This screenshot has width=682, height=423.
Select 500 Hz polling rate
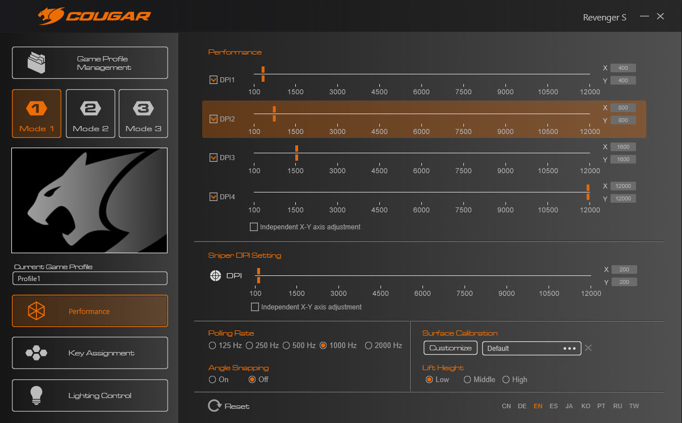coord(286,345)
